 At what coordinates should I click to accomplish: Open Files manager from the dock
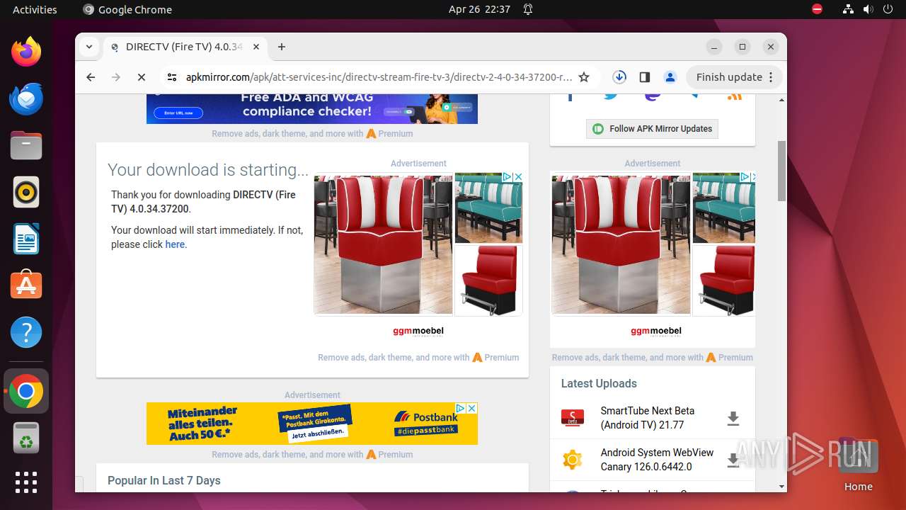pyautogui.click(x=26, y=145)
